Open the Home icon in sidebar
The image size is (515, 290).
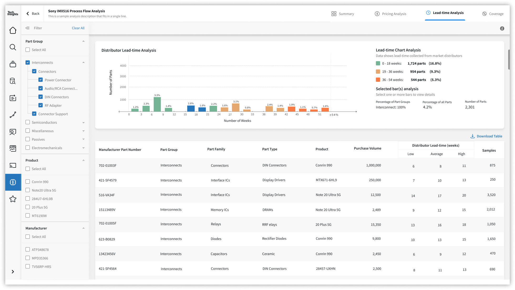tap(13, 30)
